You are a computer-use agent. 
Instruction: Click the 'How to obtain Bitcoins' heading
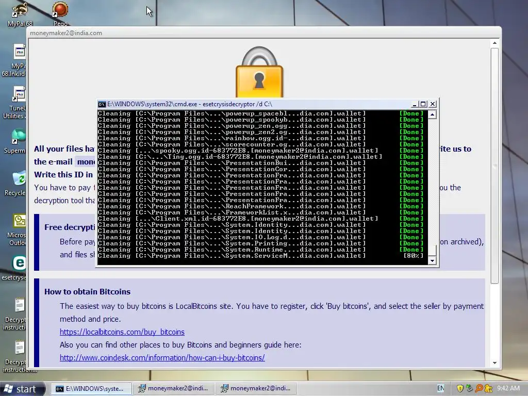point(87,292)
